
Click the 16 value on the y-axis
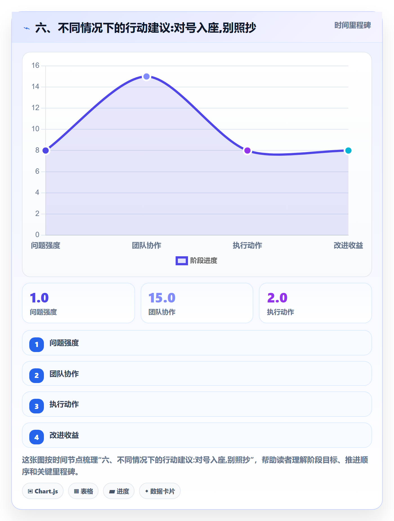click(x=35, y=66)
